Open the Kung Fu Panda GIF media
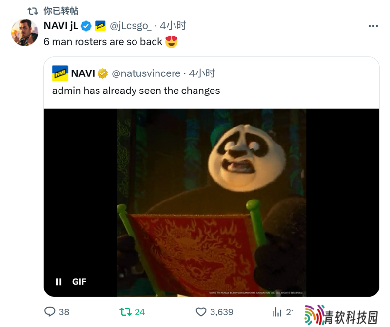 click(212, 202)
